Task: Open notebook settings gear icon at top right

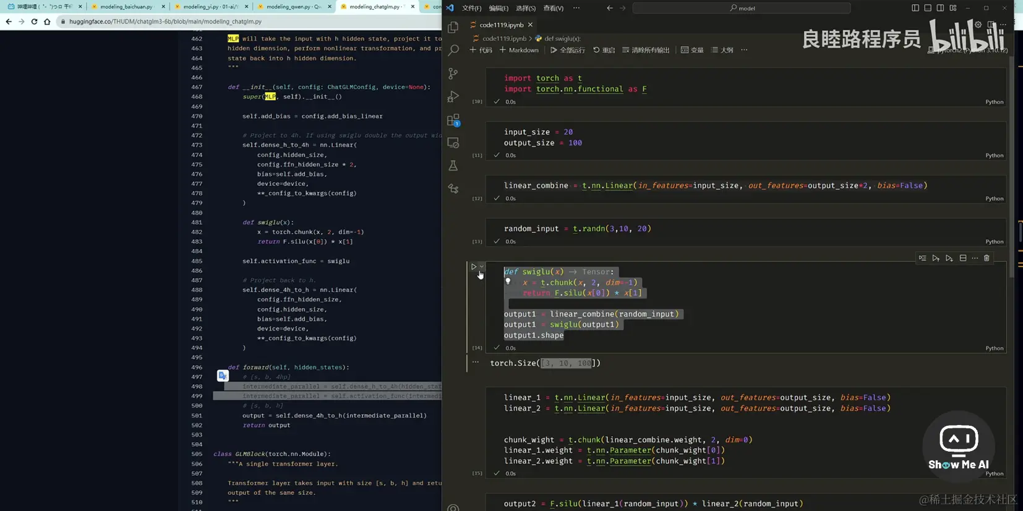Action: 978,25
